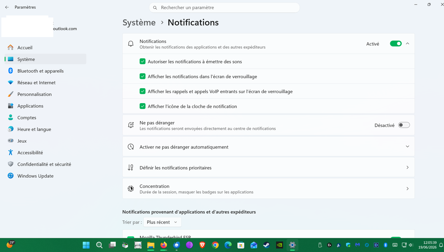The height and width of the screenshot is (252, 444).
Task: Open Réseau et Internet settings
Action: tap(45, 82)
